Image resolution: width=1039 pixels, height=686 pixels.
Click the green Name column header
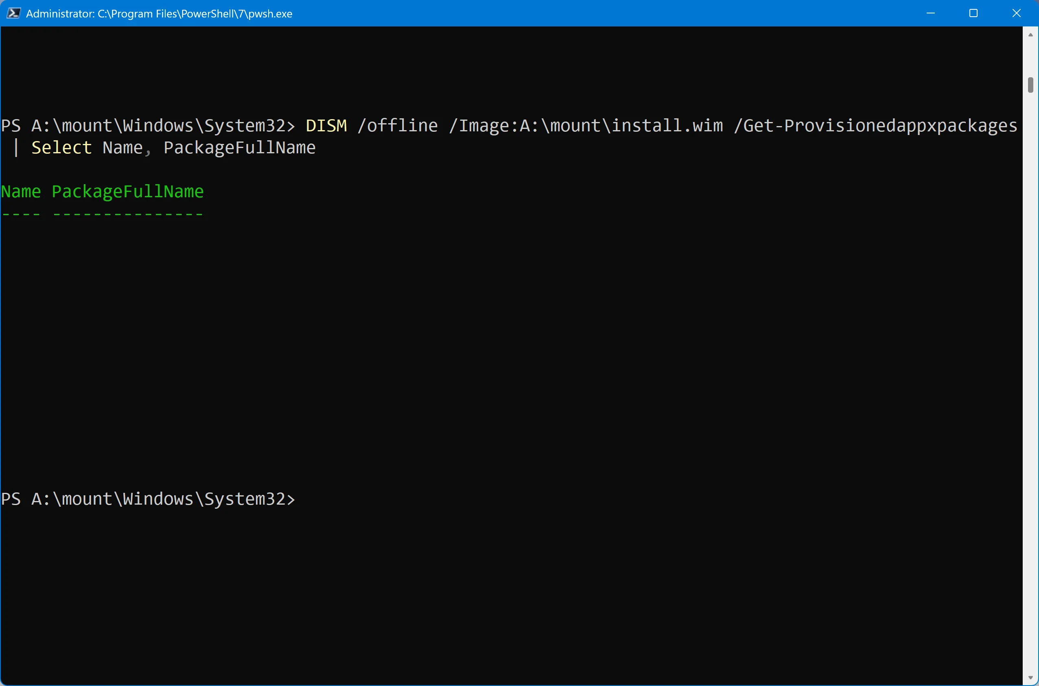[21, 192]
